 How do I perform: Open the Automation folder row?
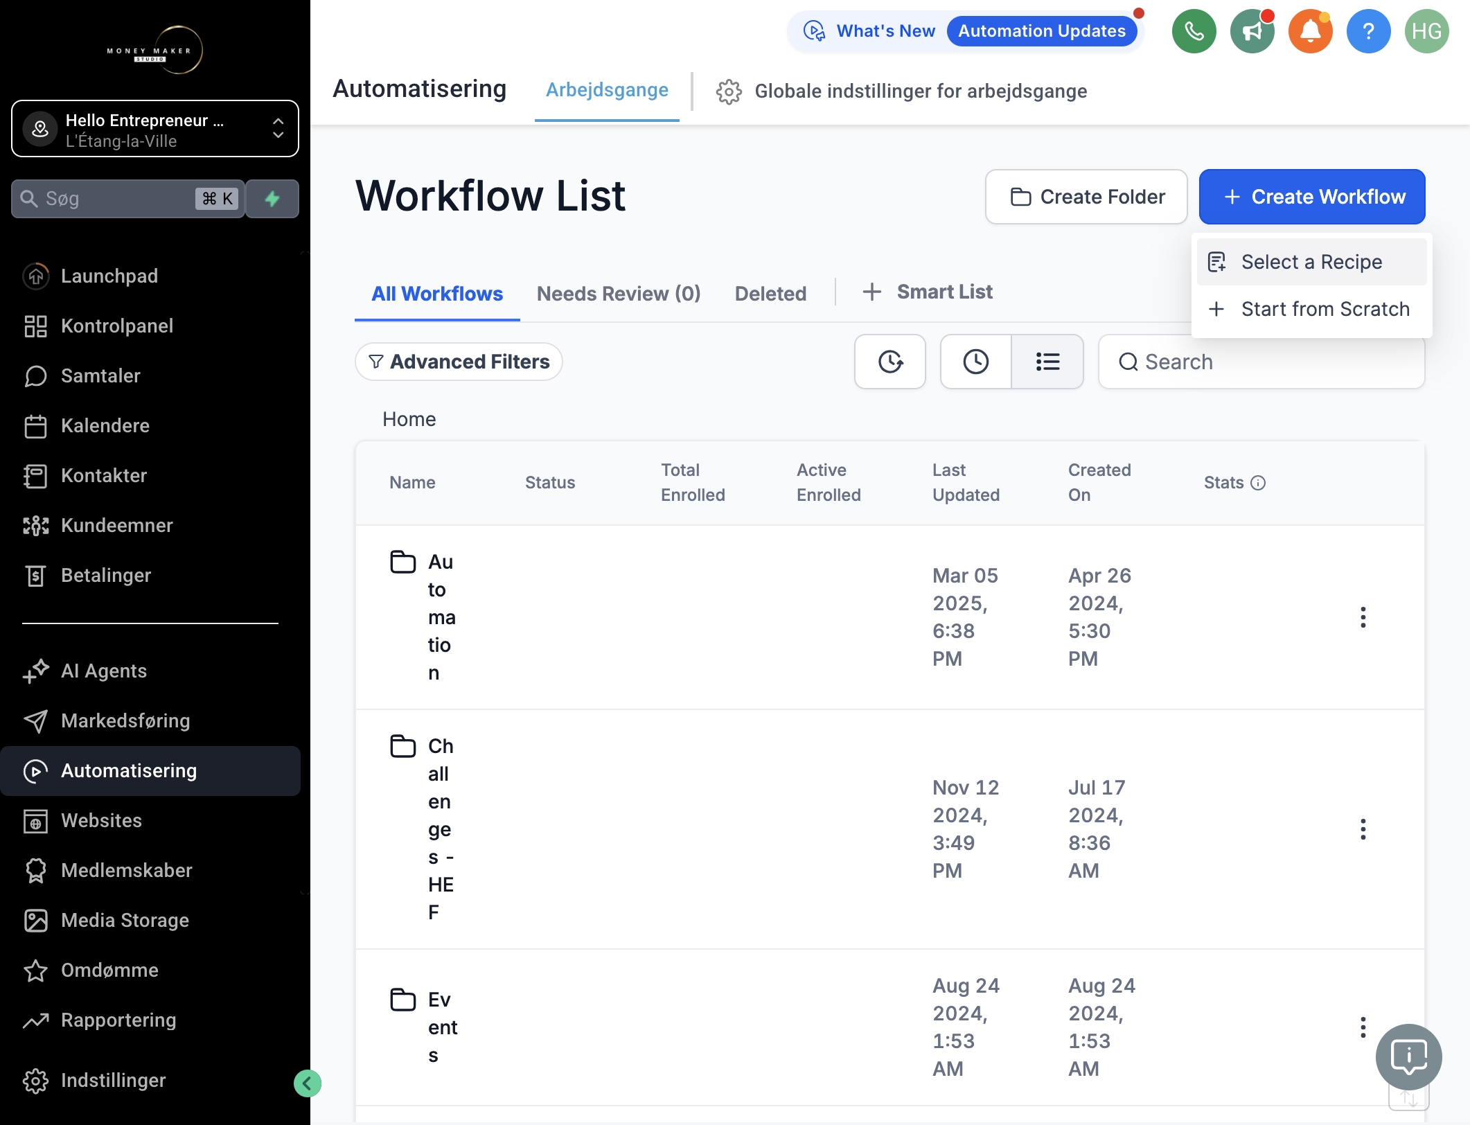click(889, 617)
